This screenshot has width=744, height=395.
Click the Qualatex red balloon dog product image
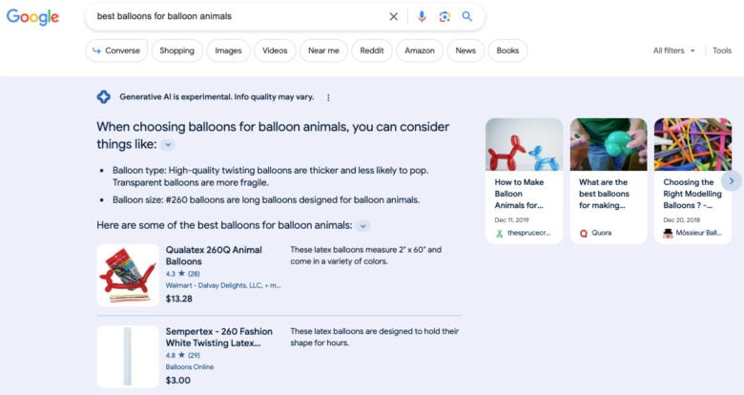coord(128,276)
